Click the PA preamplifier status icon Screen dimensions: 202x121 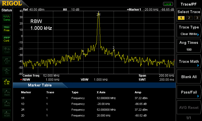tap(7, 71)
